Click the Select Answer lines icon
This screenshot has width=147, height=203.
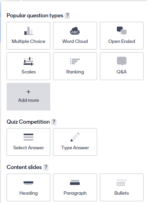(x=28, y=137)
